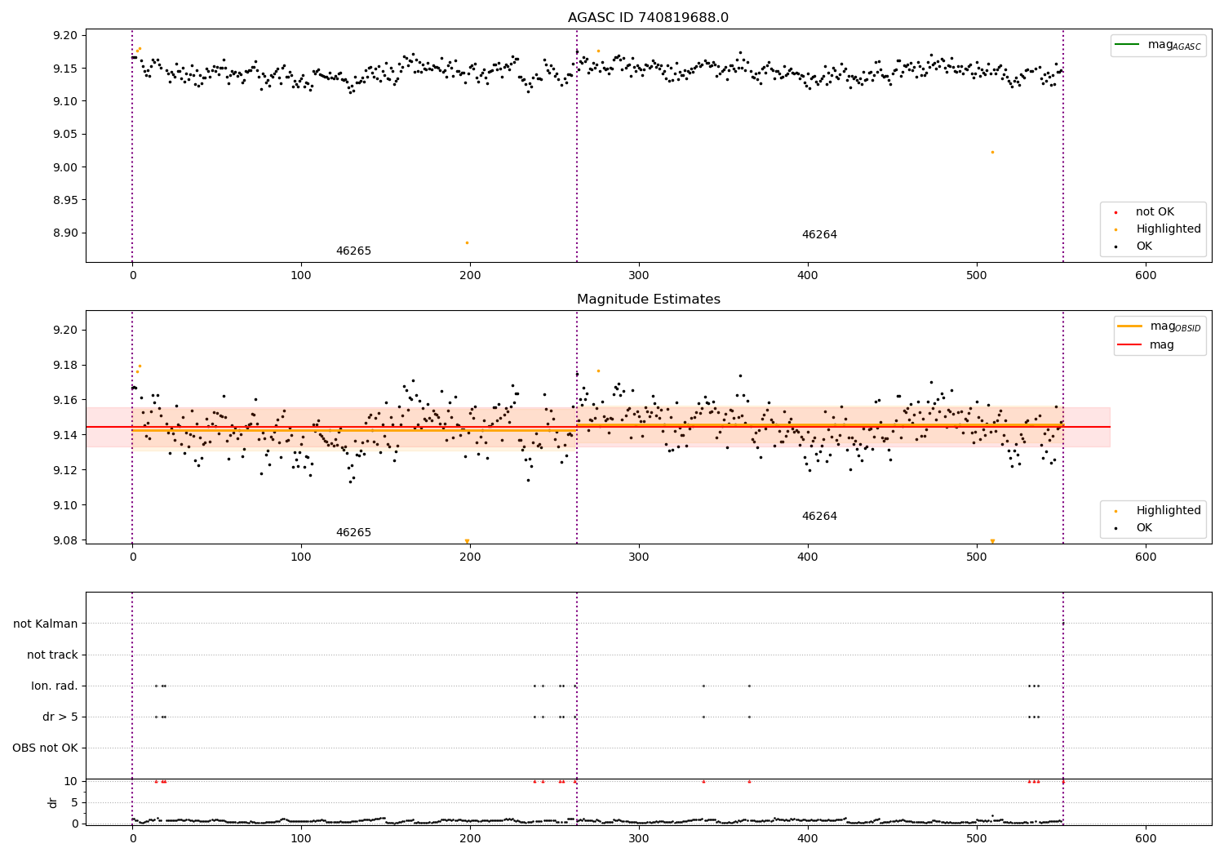This screenshot has height=857, width=1224.
Task: Click the '100' x-axis tick under the bottom plot
Action: click(301, 839)
